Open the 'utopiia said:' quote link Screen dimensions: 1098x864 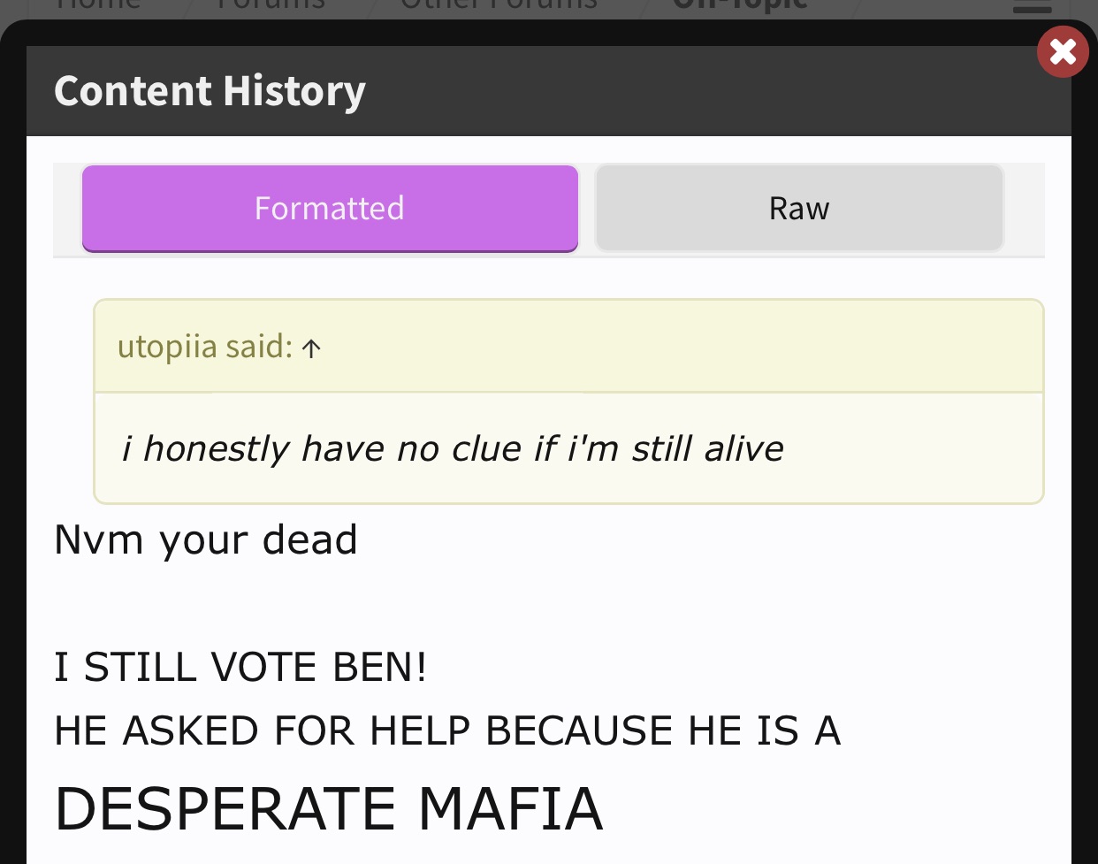[x=205, y=347]
